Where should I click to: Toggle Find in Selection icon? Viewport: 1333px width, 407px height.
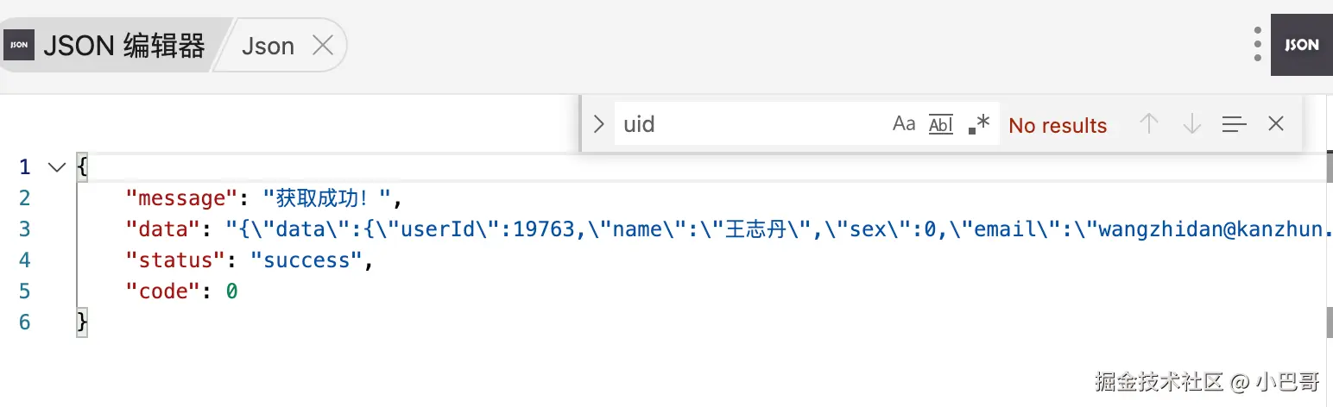pos(1234,124)
